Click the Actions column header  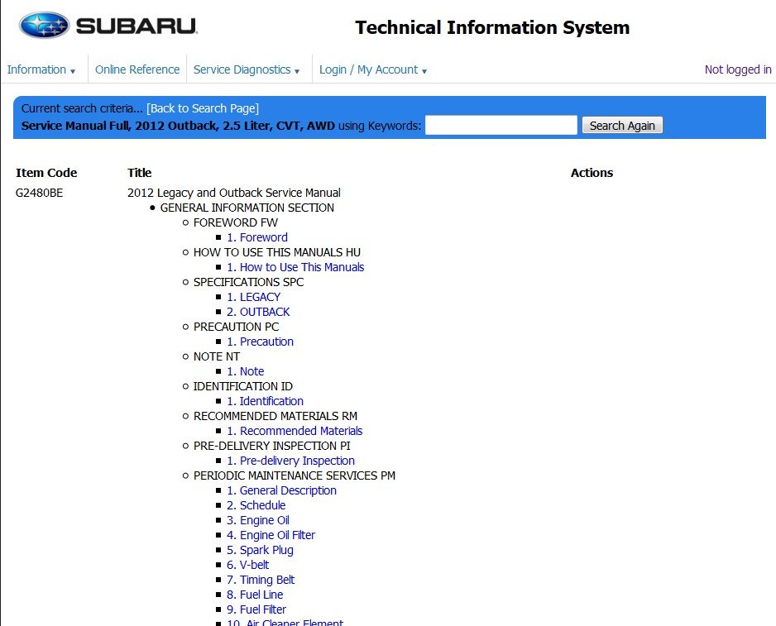tap(592, 173)
